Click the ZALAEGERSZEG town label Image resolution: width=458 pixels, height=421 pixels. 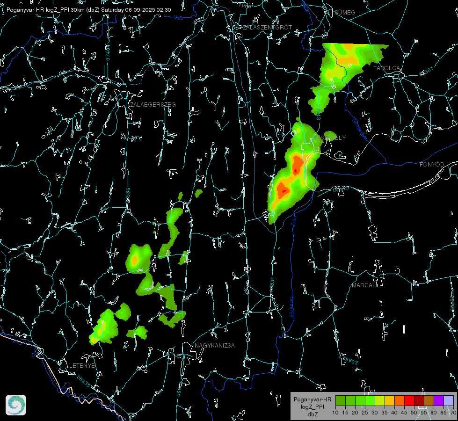153,105
